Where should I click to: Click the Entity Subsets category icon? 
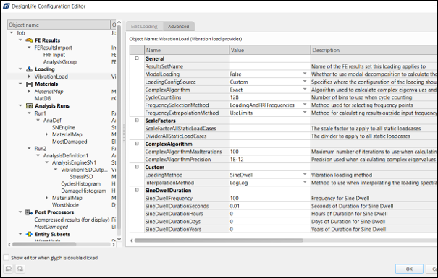point(29,234)
